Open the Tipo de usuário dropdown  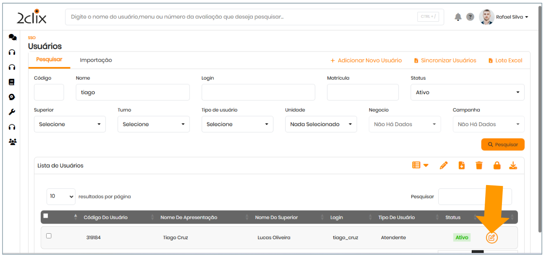pos(237,124)
